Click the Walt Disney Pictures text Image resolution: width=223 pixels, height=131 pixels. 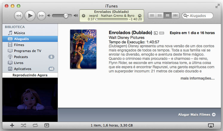click(126, 38)
